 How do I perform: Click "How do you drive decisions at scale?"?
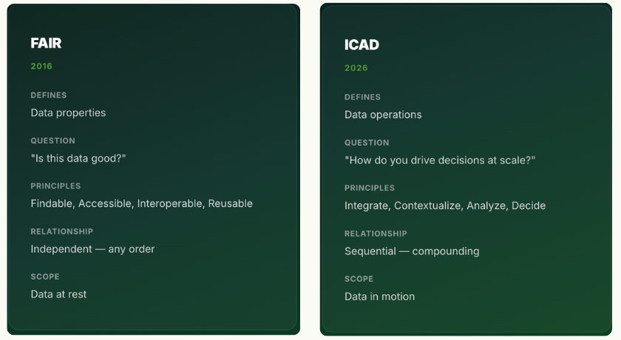[x=440, y=160]
